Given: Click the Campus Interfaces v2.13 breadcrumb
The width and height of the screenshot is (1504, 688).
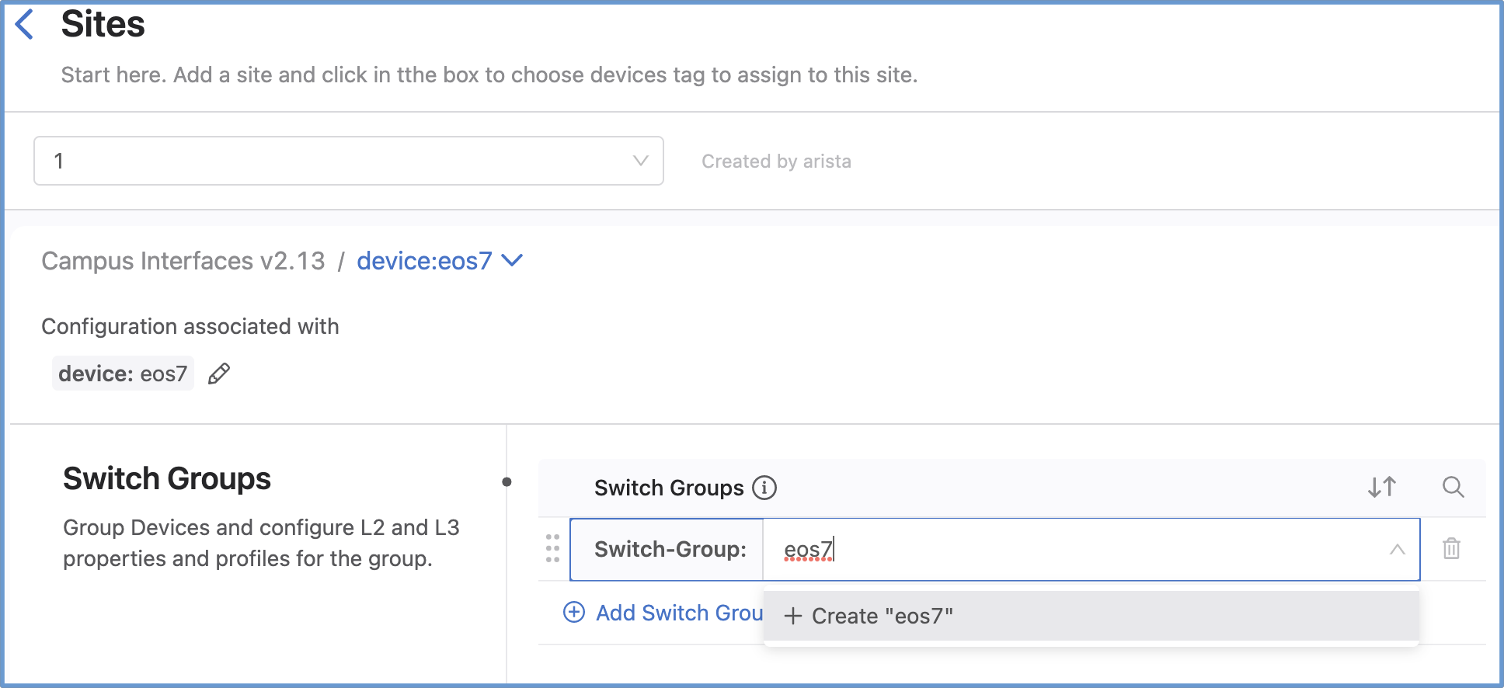Looking at the screenshot, I should 183,261.
